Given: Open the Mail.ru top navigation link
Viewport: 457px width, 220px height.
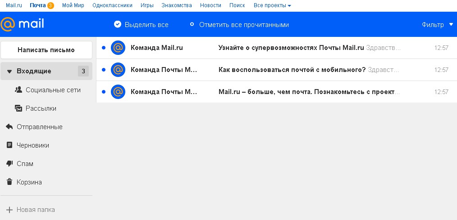Looking at the screenshot, I should click(x=14, y=5).
